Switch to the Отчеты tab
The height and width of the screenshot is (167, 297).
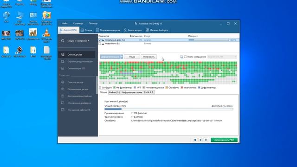pos(86,30)
